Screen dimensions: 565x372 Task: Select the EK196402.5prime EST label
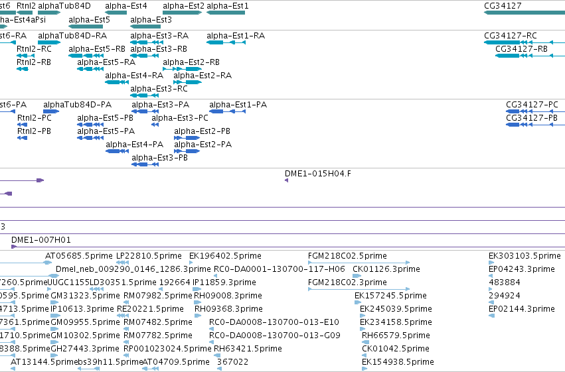coord(225,256)
